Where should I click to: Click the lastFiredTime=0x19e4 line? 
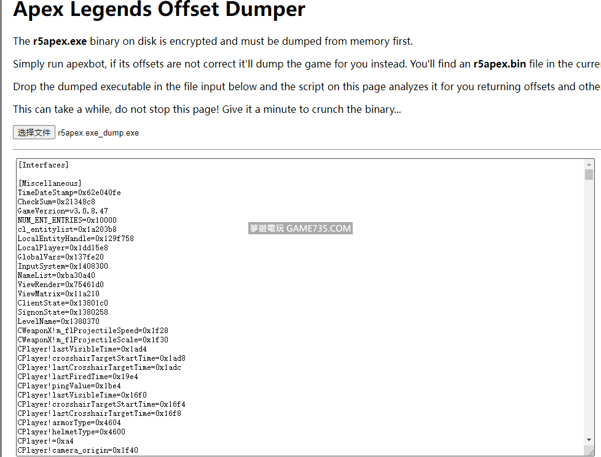click(78, 376)
